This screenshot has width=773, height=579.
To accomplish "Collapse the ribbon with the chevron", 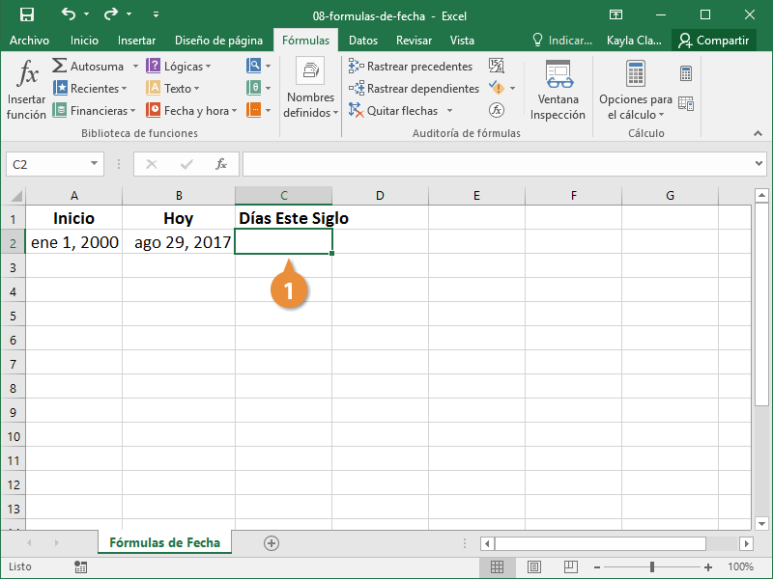I will 758,133.
